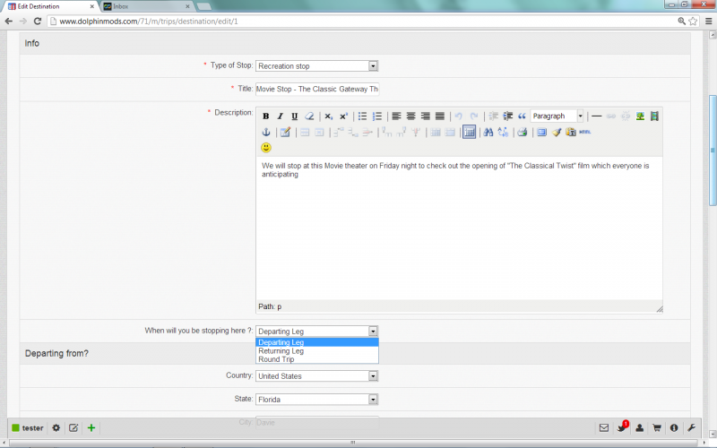717x448 pixels.
Task: Click the browser reload button
Action: 38,21
